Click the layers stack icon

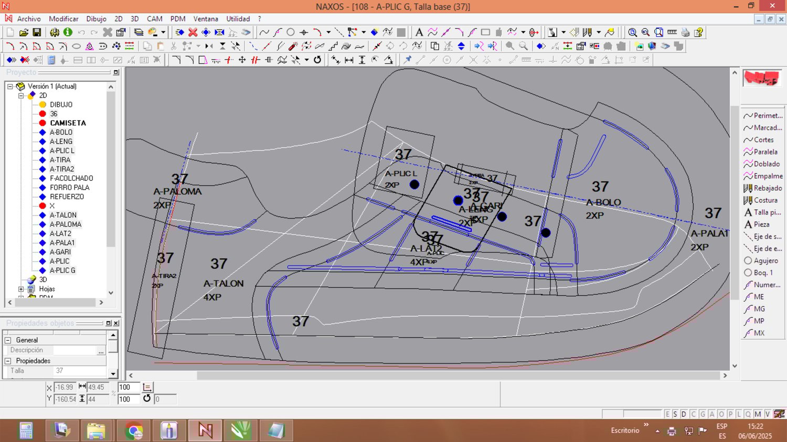[139, 33]
